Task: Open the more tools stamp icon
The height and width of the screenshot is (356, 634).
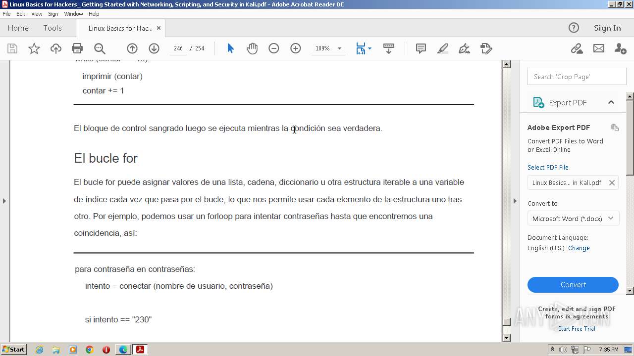Action: point(486,48)
